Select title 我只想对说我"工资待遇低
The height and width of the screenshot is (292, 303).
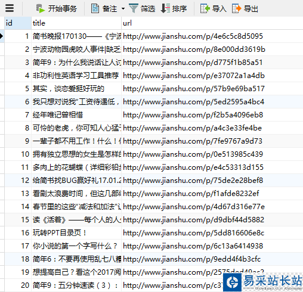pos(76,102)
